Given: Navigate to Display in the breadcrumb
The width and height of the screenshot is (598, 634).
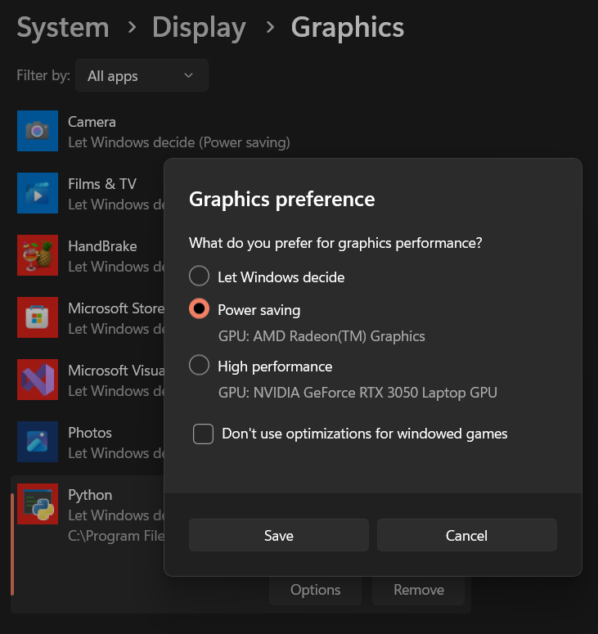Looking at the screenshot, I should coord(199,28).
